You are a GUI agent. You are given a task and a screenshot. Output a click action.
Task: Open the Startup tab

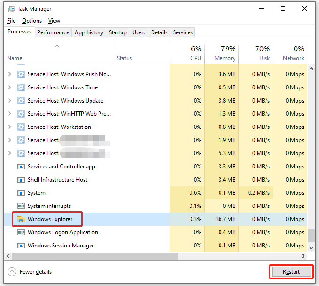[x=117, y=32]
